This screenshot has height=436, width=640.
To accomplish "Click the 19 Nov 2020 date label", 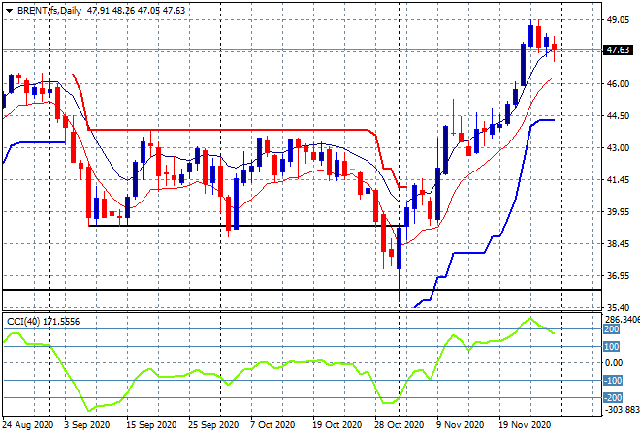I will pyautogui.click(x=525, y=425).
